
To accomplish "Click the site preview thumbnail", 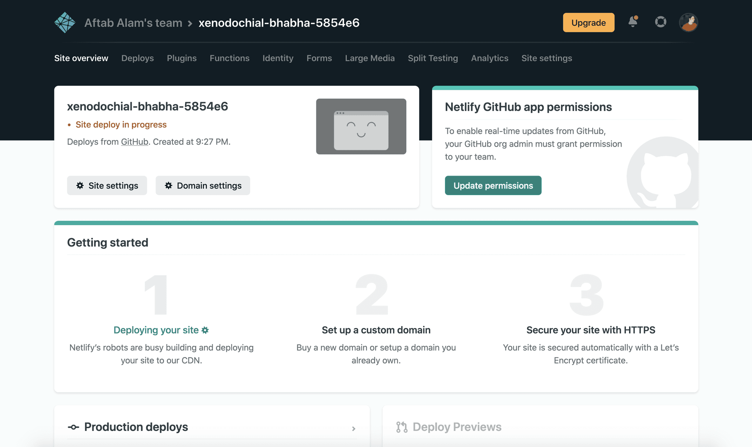I will pyautogui.click(x=361, y=126).
